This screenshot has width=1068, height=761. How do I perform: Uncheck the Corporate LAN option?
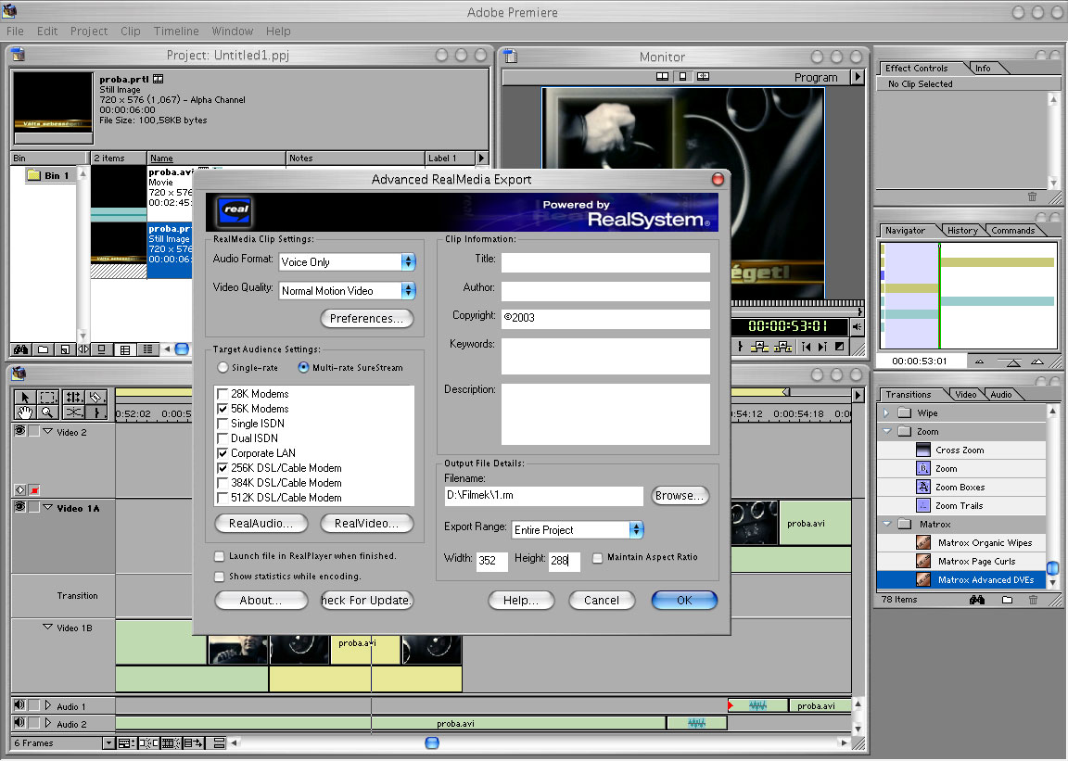[x=222, y=453]
